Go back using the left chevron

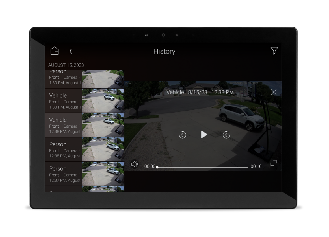click(x=71, y=51)
